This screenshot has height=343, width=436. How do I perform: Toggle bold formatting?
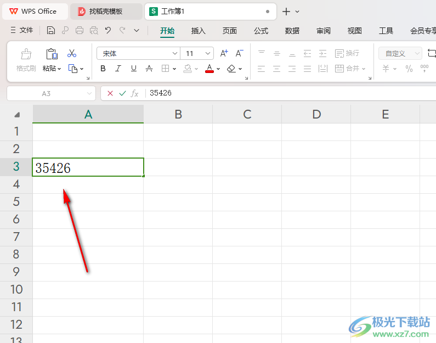[103, 69]
